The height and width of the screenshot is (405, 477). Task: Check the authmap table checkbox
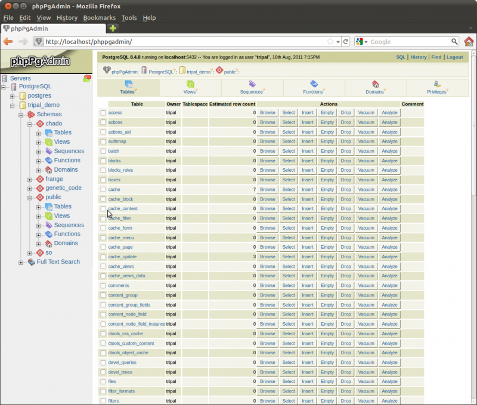tap(103, 141)
